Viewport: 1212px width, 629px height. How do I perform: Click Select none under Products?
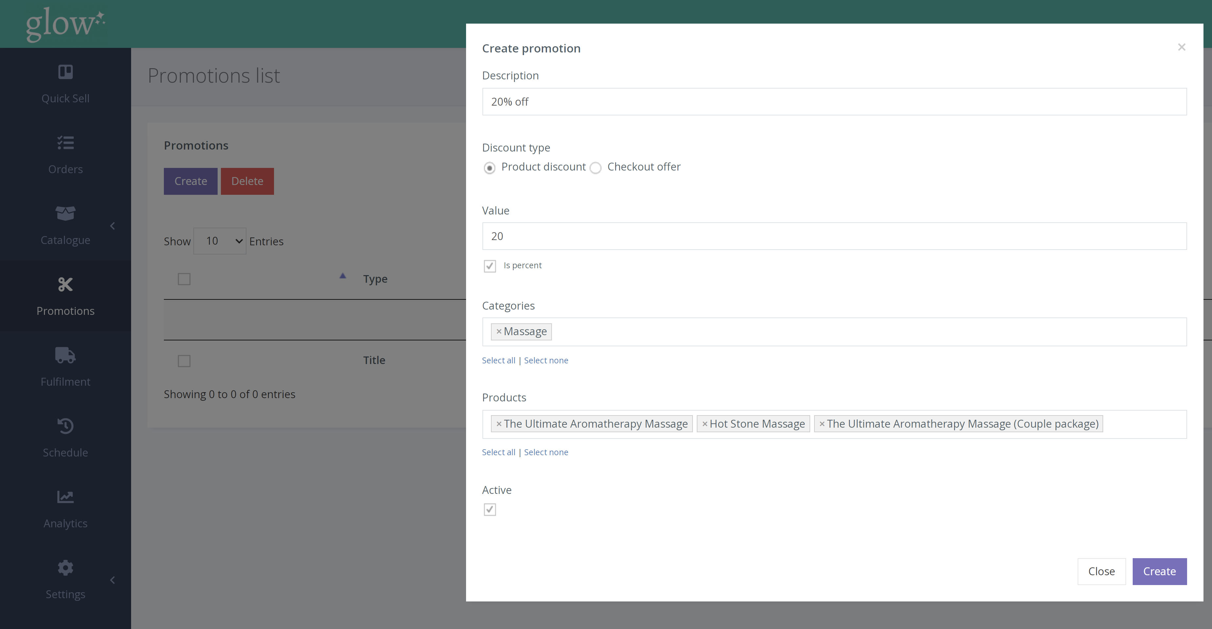[546, 452]
